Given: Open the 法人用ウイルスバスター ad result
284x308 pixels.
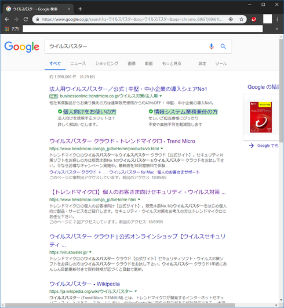Looking at the screenshot, I should coord(128,89).
